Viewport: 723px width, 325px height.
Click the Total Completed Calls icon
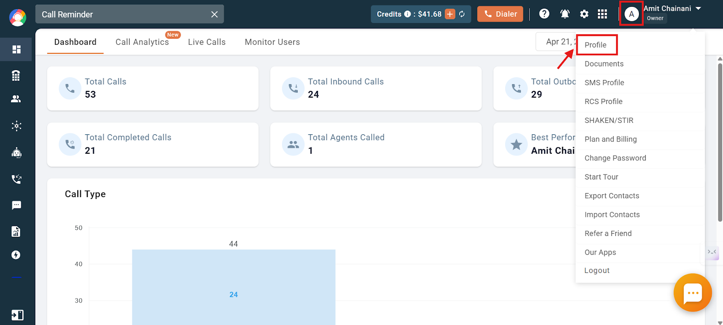click(x=70, y=144)
